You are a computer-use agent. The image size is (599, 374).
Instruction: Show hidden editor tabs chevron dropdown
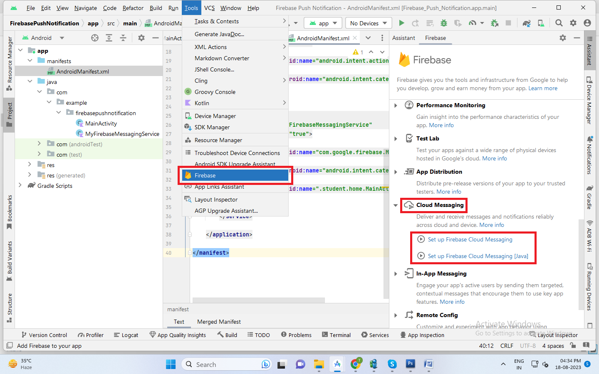click(368, 38)
